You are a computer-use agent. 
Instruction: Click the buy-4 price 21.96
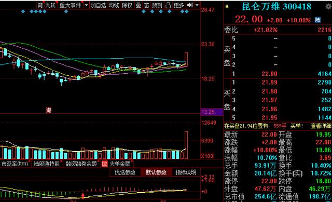269,109
